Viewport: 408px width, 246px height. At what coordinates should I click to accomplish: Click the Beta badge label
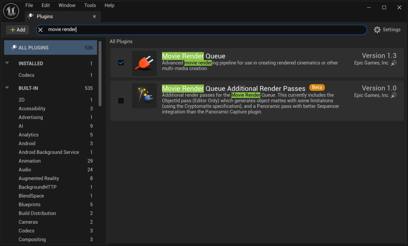pyautogui.click(x=317, y=87)
